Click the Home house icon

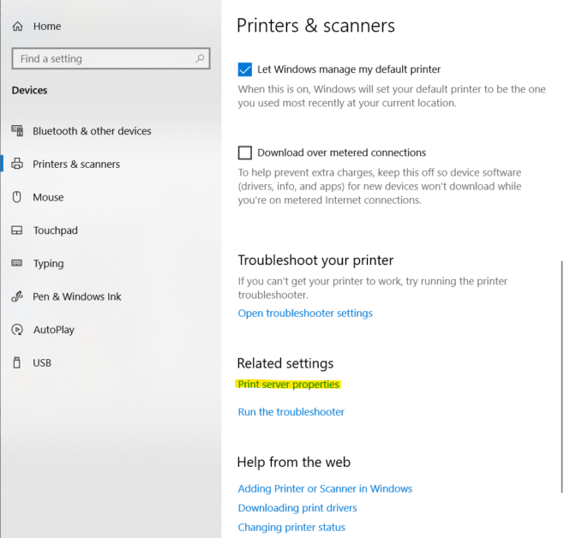click(18, 27)
